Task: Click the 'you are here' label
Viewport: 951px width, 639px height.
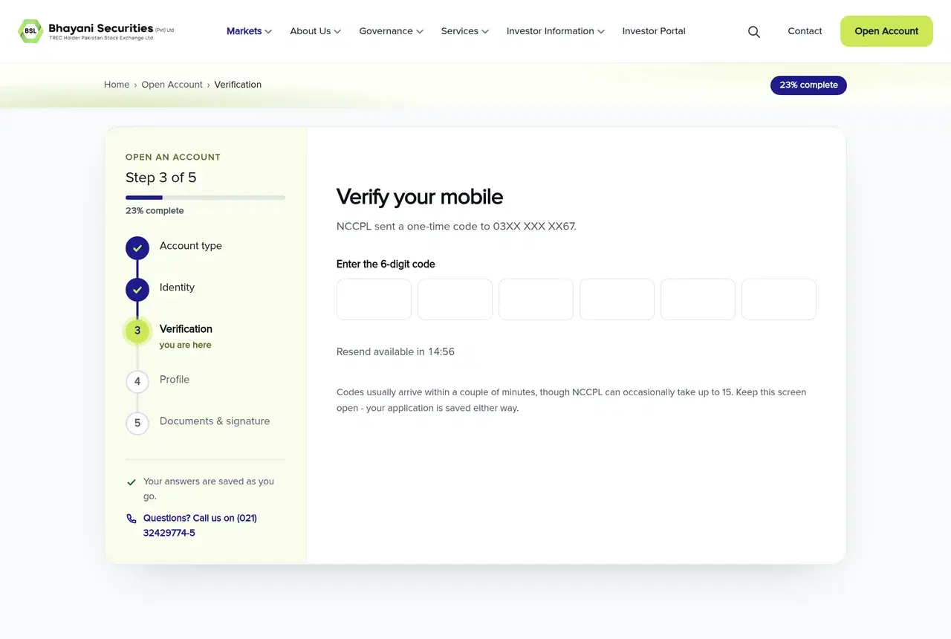Action: (186, 345)
